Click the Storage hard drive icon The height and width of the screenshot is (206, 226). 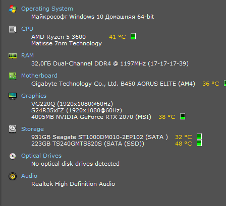[13, 129]
